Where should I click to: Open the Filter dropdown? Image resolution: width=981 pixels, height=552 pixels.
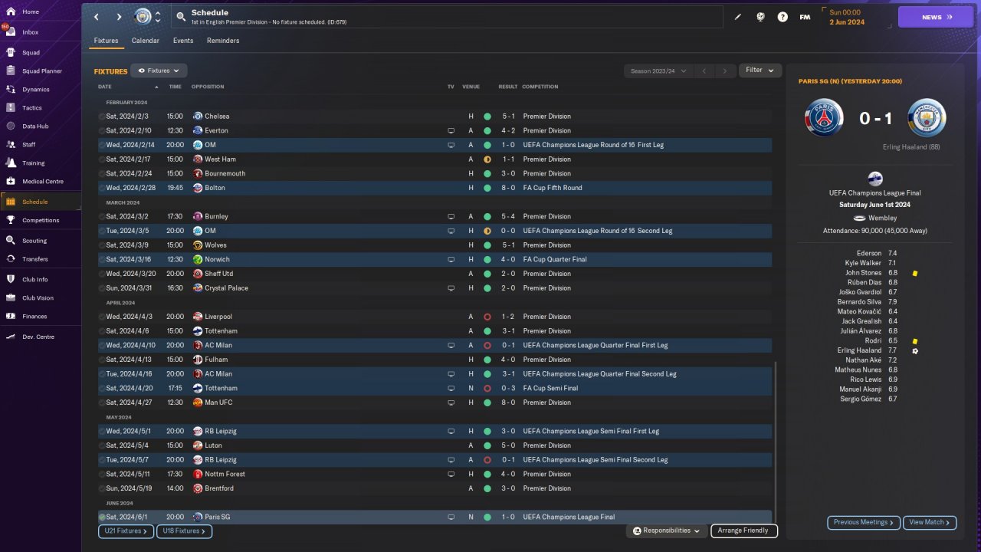point(760,71)
